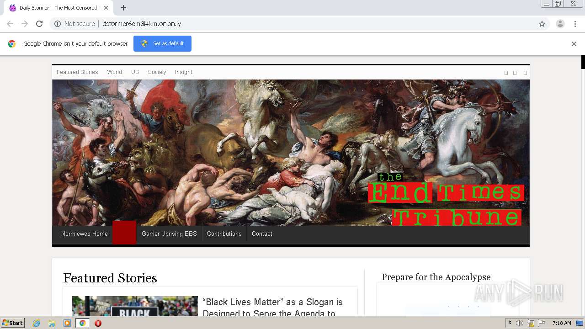Open Gamer Uprising BBS link
This screenshot has width=585, height=329.
click(x=169, y=233)
